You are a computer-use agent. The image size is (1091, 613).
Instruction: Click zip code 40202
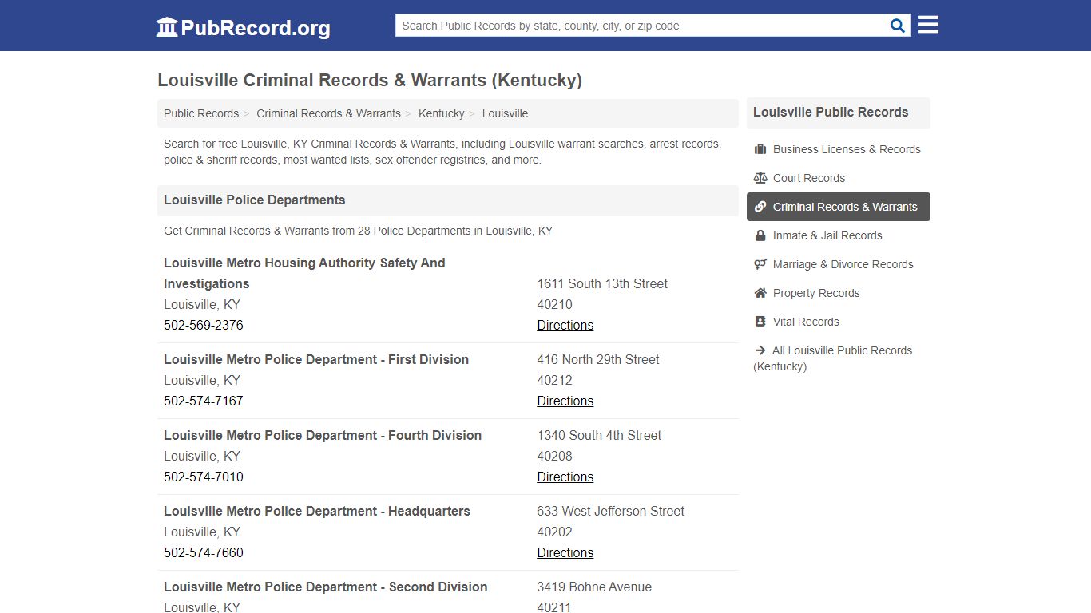point(554,532)
